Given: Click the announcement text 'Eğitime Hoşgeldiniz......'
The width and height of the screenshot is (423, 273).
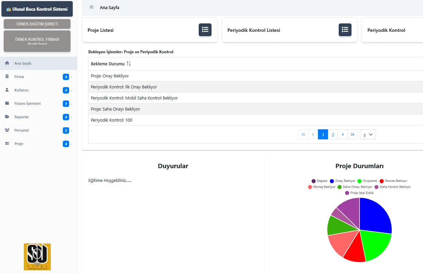Looking at the screenshot, I should point(110,181).
